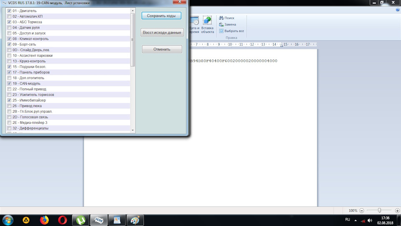Launch Opera from taskbar
The image size is (401, 226).
[62, 220]
